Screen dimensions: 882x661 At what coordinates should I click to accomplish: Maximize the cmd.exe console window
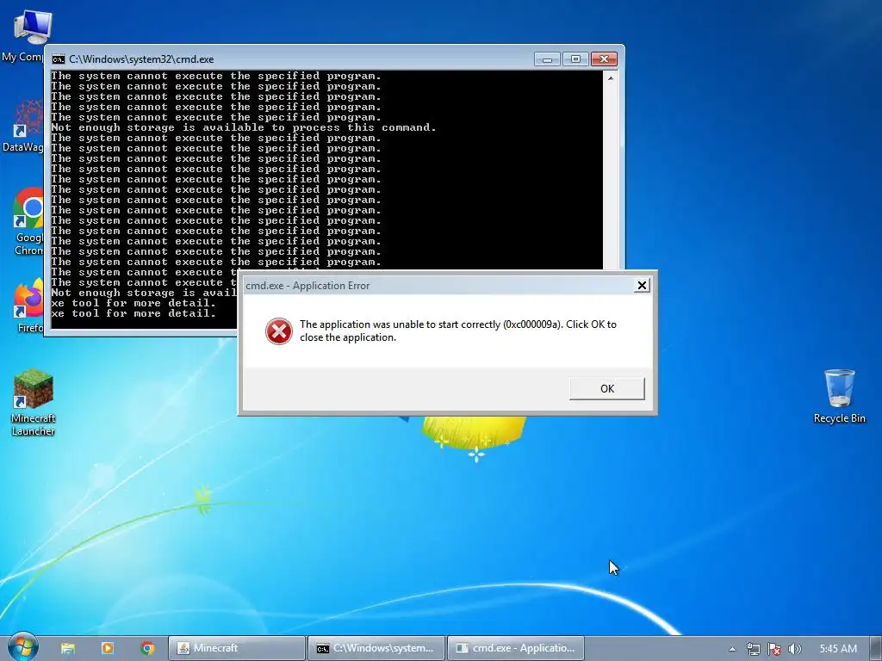pyautogui.click(x=575, y=59)
